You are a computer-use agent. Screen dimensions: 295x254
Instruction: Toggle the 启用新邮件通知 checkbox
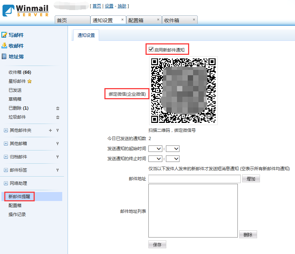click(151, 49)
